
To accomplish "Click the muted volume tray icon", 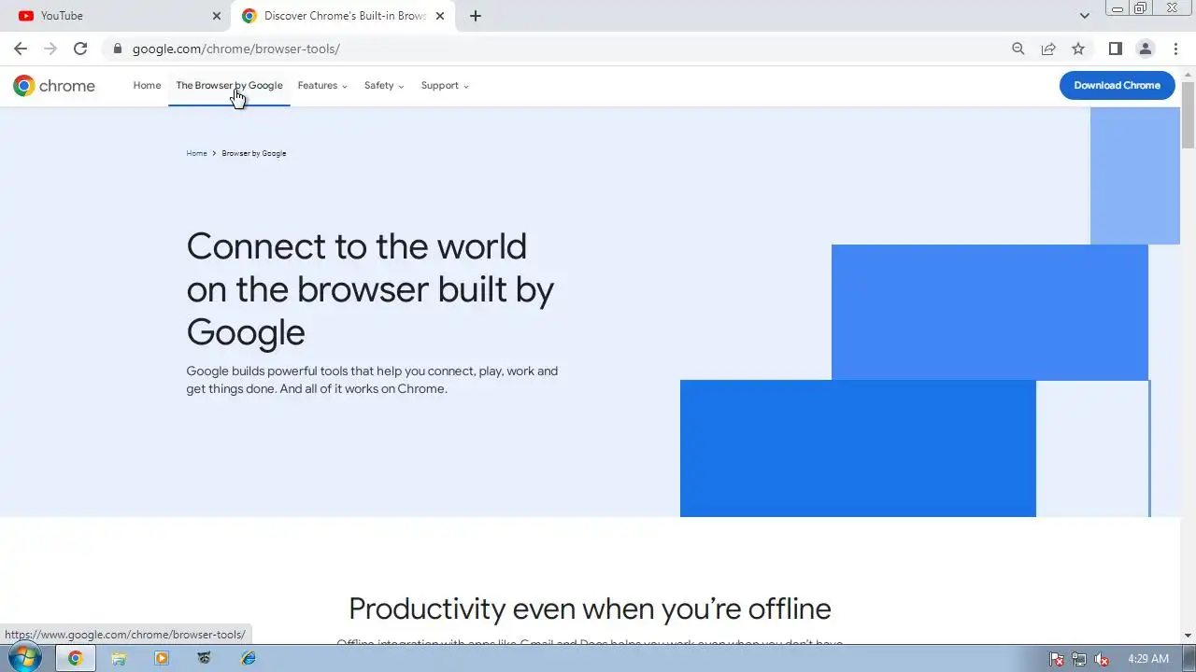I will pyautogui.click(x=1102, y=659).
